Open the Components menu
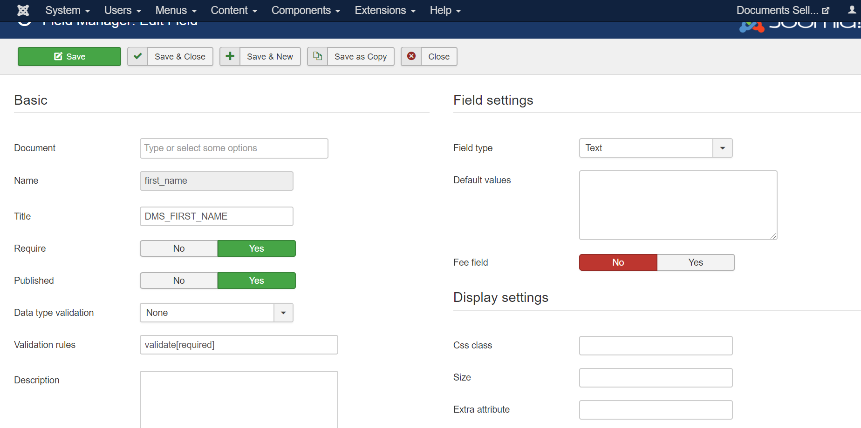Screen dimensions: 861x428 306,10
